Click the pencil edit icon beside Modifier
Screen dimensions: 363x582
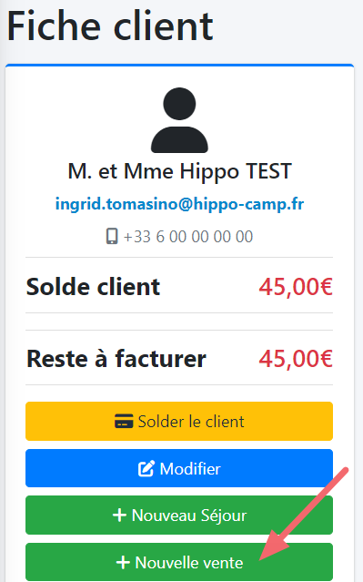[x=146, y=468]
